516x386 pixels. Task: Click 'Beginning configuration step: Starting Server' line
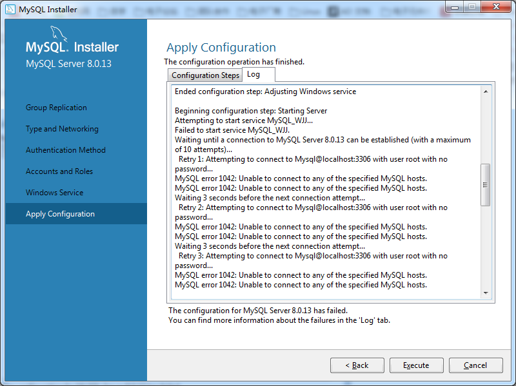[251, 111]
